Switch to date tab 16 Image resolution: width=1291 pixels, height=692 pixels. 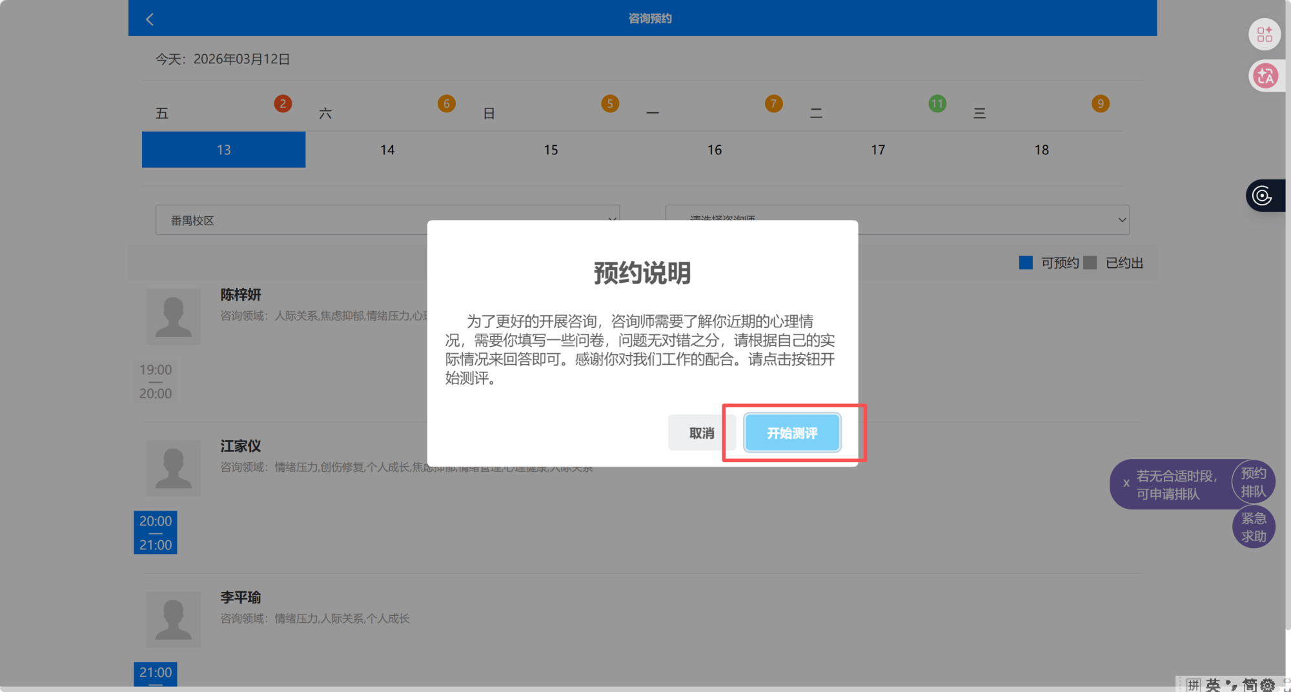point(714,150)
